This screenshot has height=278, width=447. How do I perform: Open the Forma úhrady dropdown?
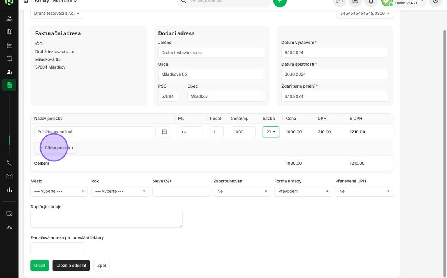(x=303, y=191)
